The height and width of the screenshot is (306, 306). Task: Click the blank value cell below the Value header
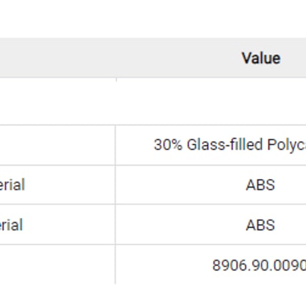(x=211, y=101)
